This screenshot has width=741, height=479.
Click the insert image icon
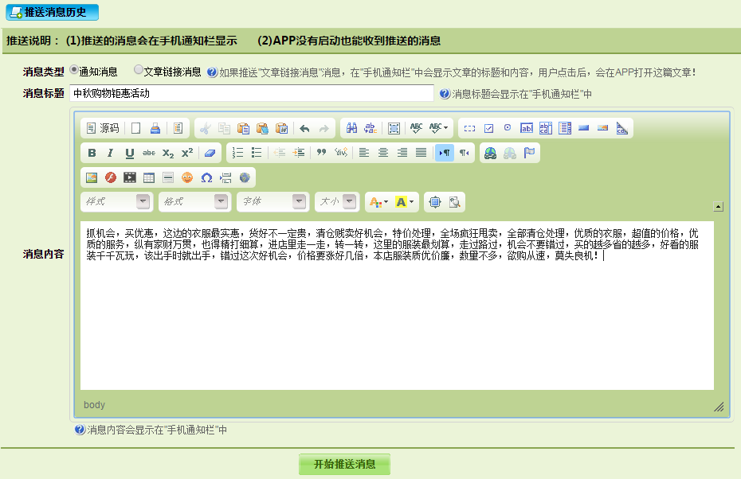[91, 177]
